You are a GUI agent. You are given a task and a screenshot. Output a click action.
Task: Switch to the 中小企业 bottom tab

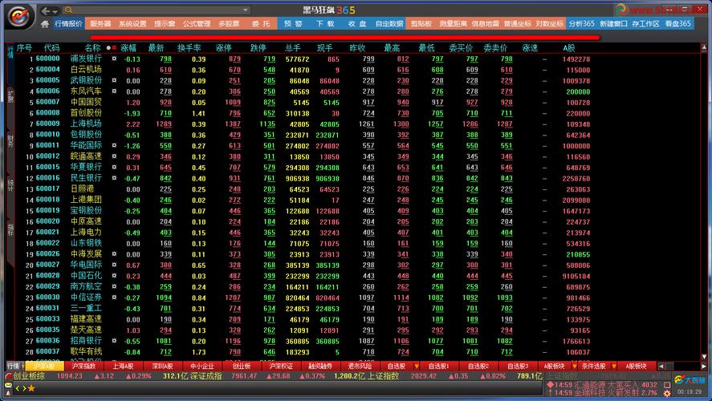click(x=202, y=366)
